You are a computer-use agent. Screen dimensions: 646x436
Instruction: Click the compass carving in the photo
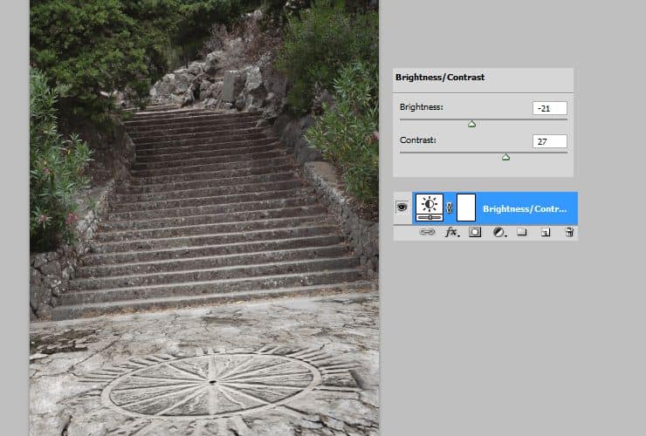[214, 383]
